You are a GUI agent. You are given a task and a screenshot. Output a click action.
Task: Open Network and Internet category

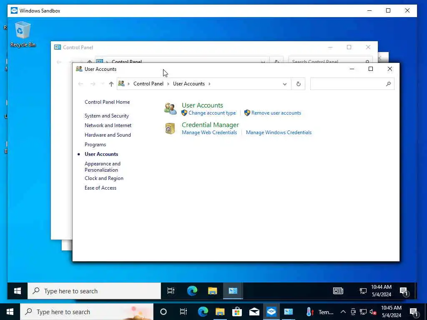coord(108,125)
